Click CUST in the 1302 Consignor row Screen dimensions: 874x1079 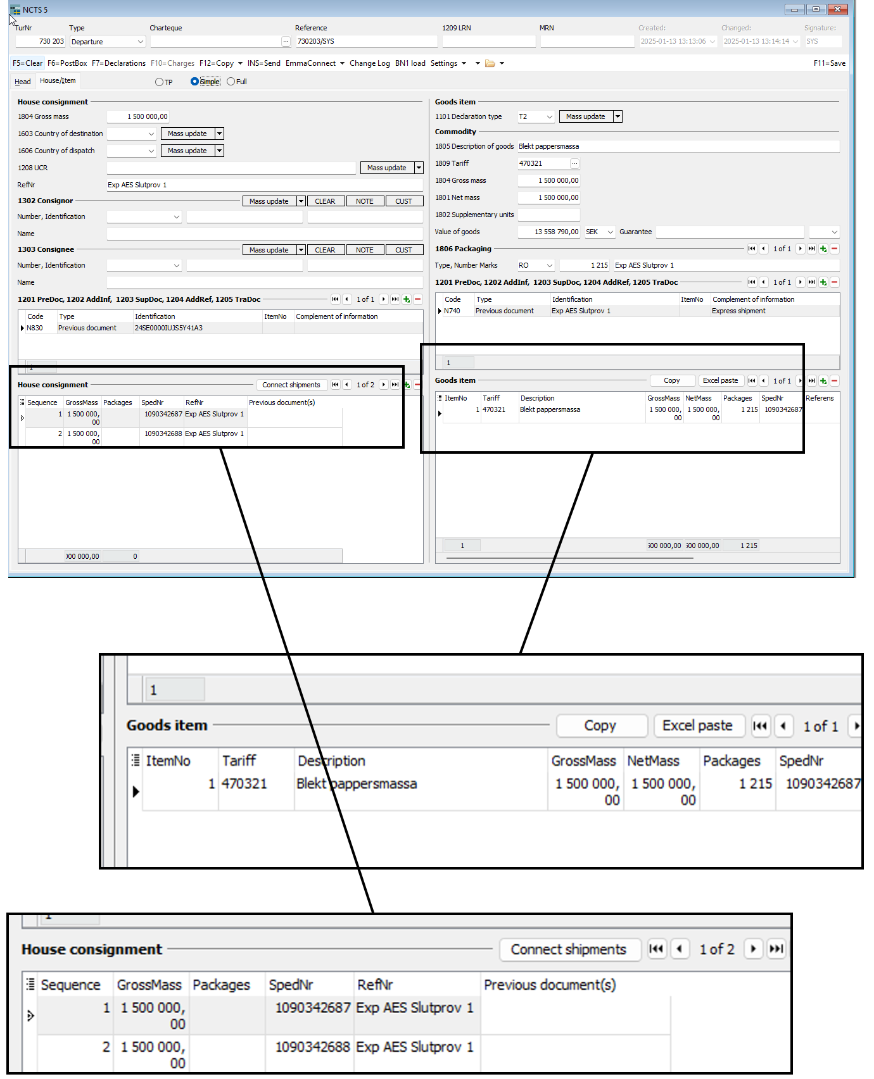click(x=404, y=201)
